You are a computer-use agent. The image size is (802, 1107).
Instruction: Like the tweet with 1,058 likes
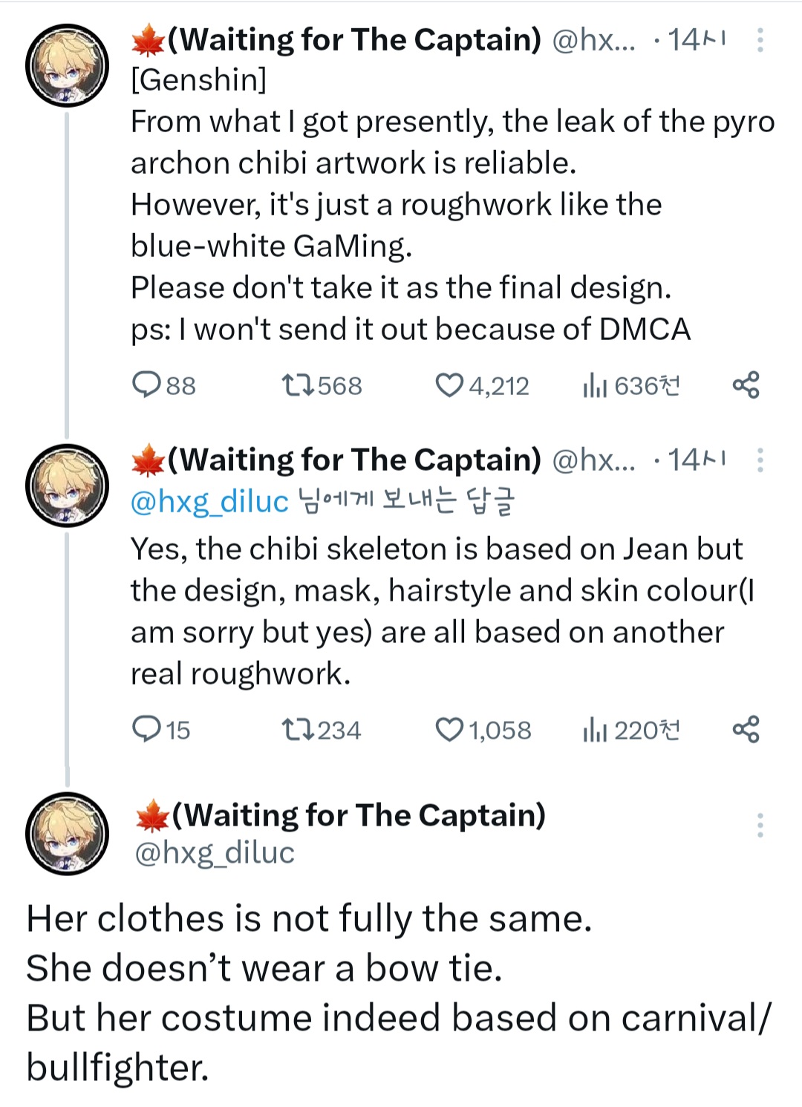pyautogui.click(x=449, y=730)
